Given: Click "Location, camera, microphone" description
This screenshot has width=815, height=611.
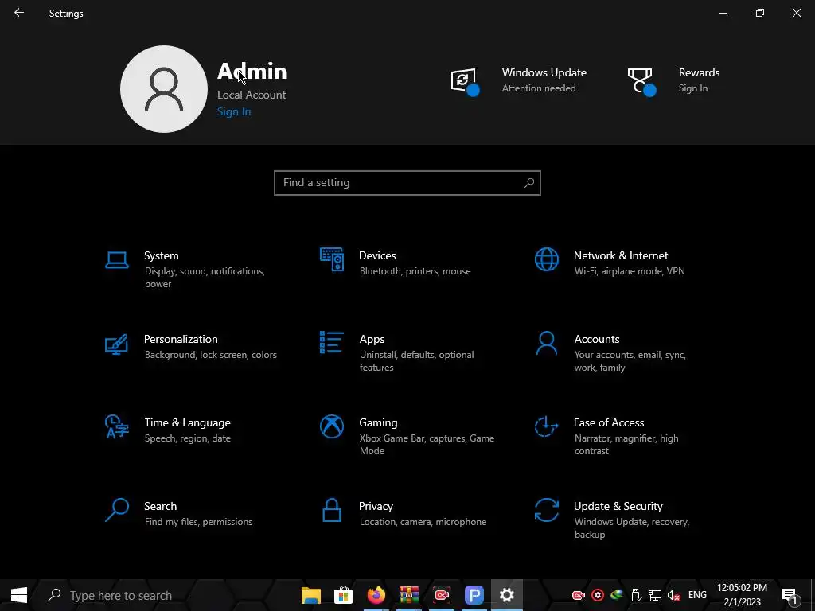Looking at the screenshot, I should [x=423, y=522].
